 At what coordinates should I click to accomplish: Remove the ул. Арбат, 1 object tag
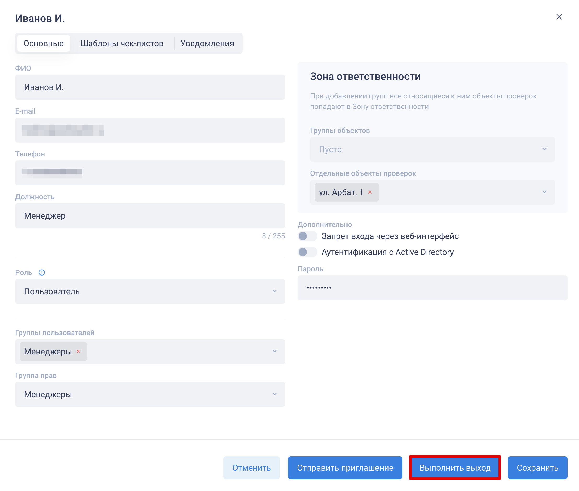point(369,192)
